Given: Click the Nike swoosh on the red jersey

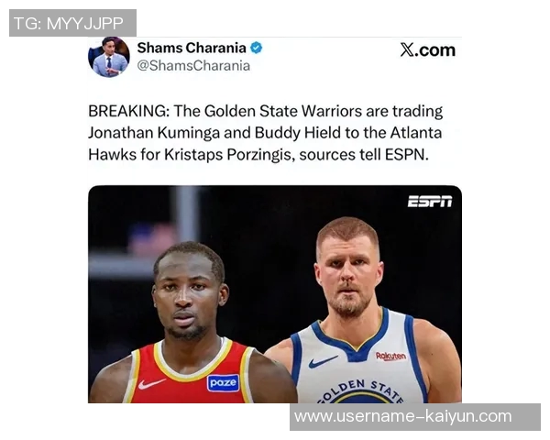Looking at the screenshot, I should point(151,384).
